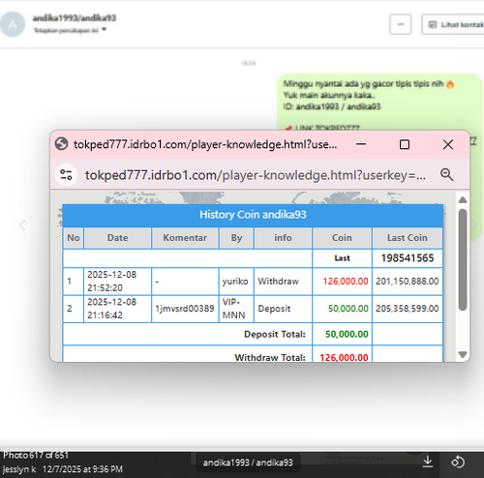Click the download photo icon

[x=428, y=462]
